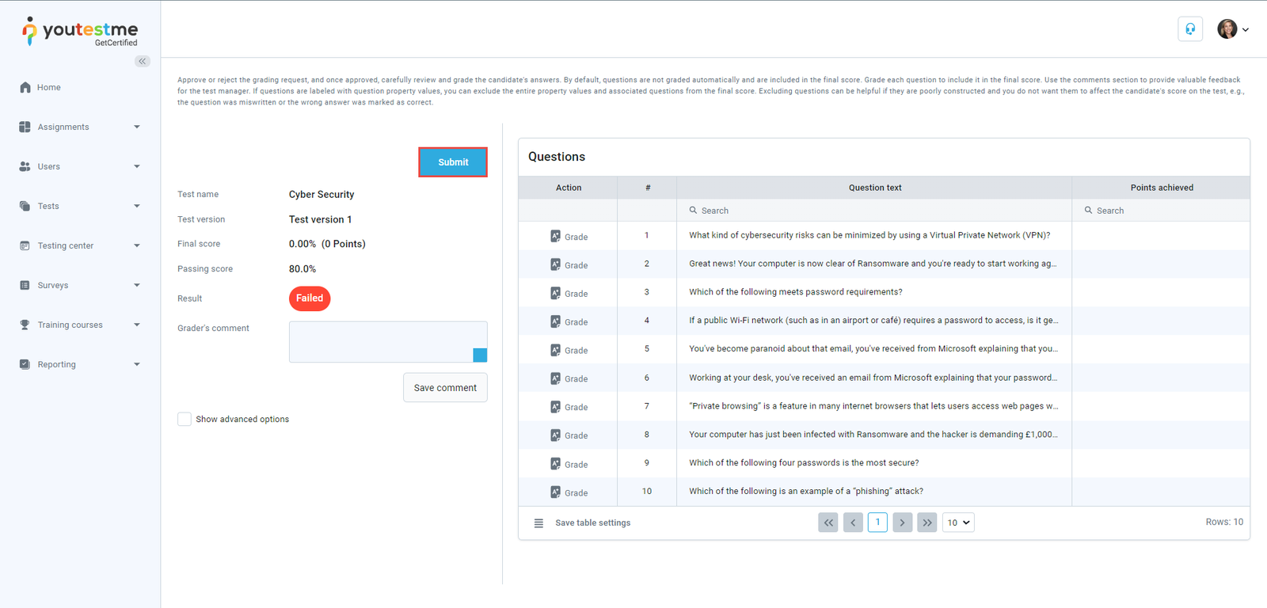Collapse the sidebar with double-chevron icon
This screenshot has height=608, width=1267.
click(x=143, y=61)
